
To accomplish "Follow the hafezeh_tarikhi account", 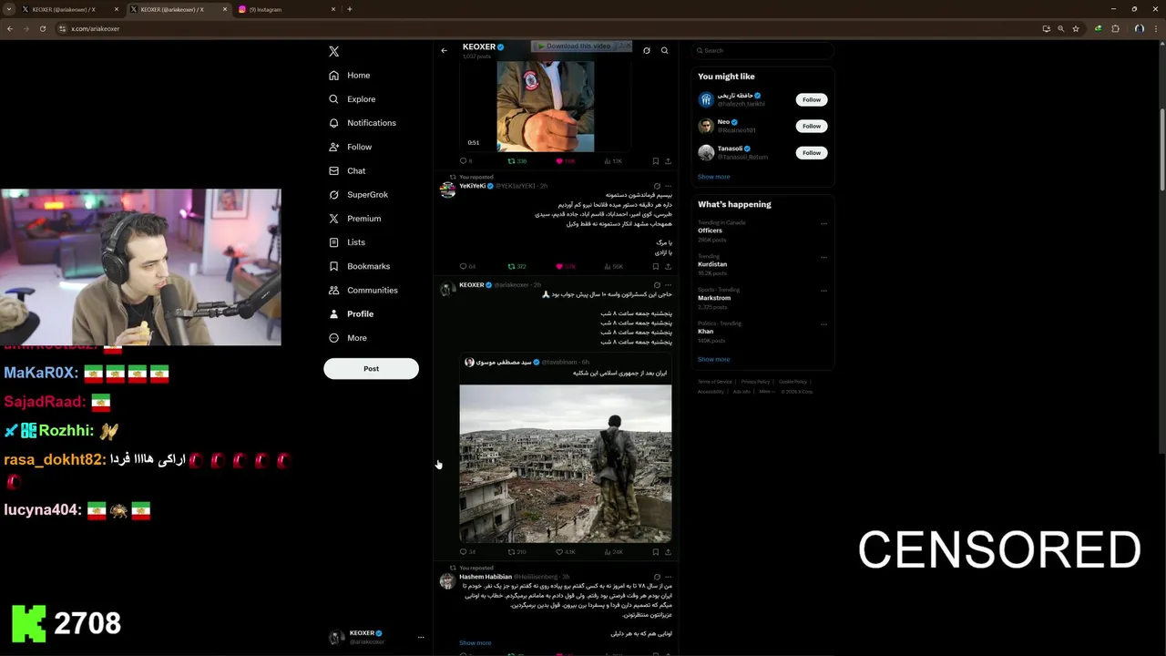I will tap(812, 99).
